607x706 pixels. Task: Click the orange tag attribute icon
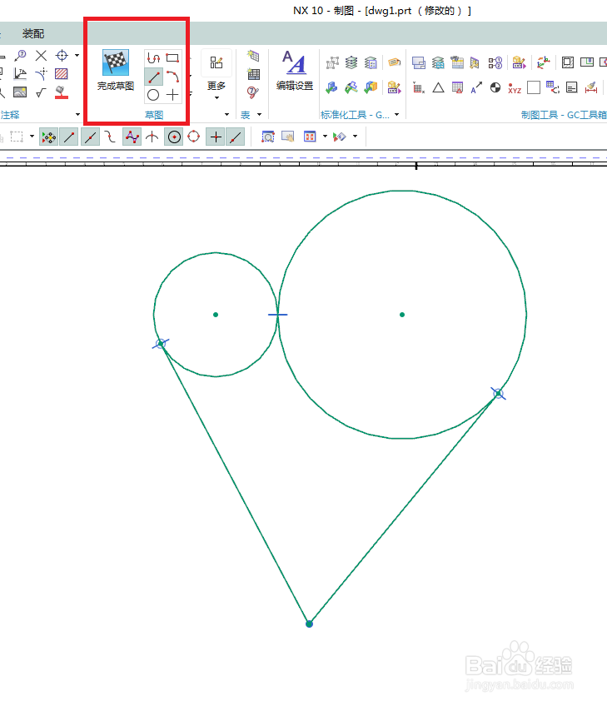(394, 62)
